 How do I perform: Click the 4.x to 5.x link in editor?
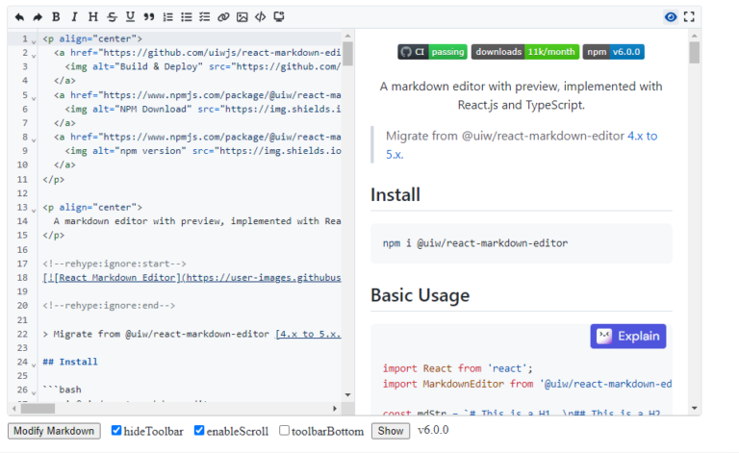(x=308, y=334)
